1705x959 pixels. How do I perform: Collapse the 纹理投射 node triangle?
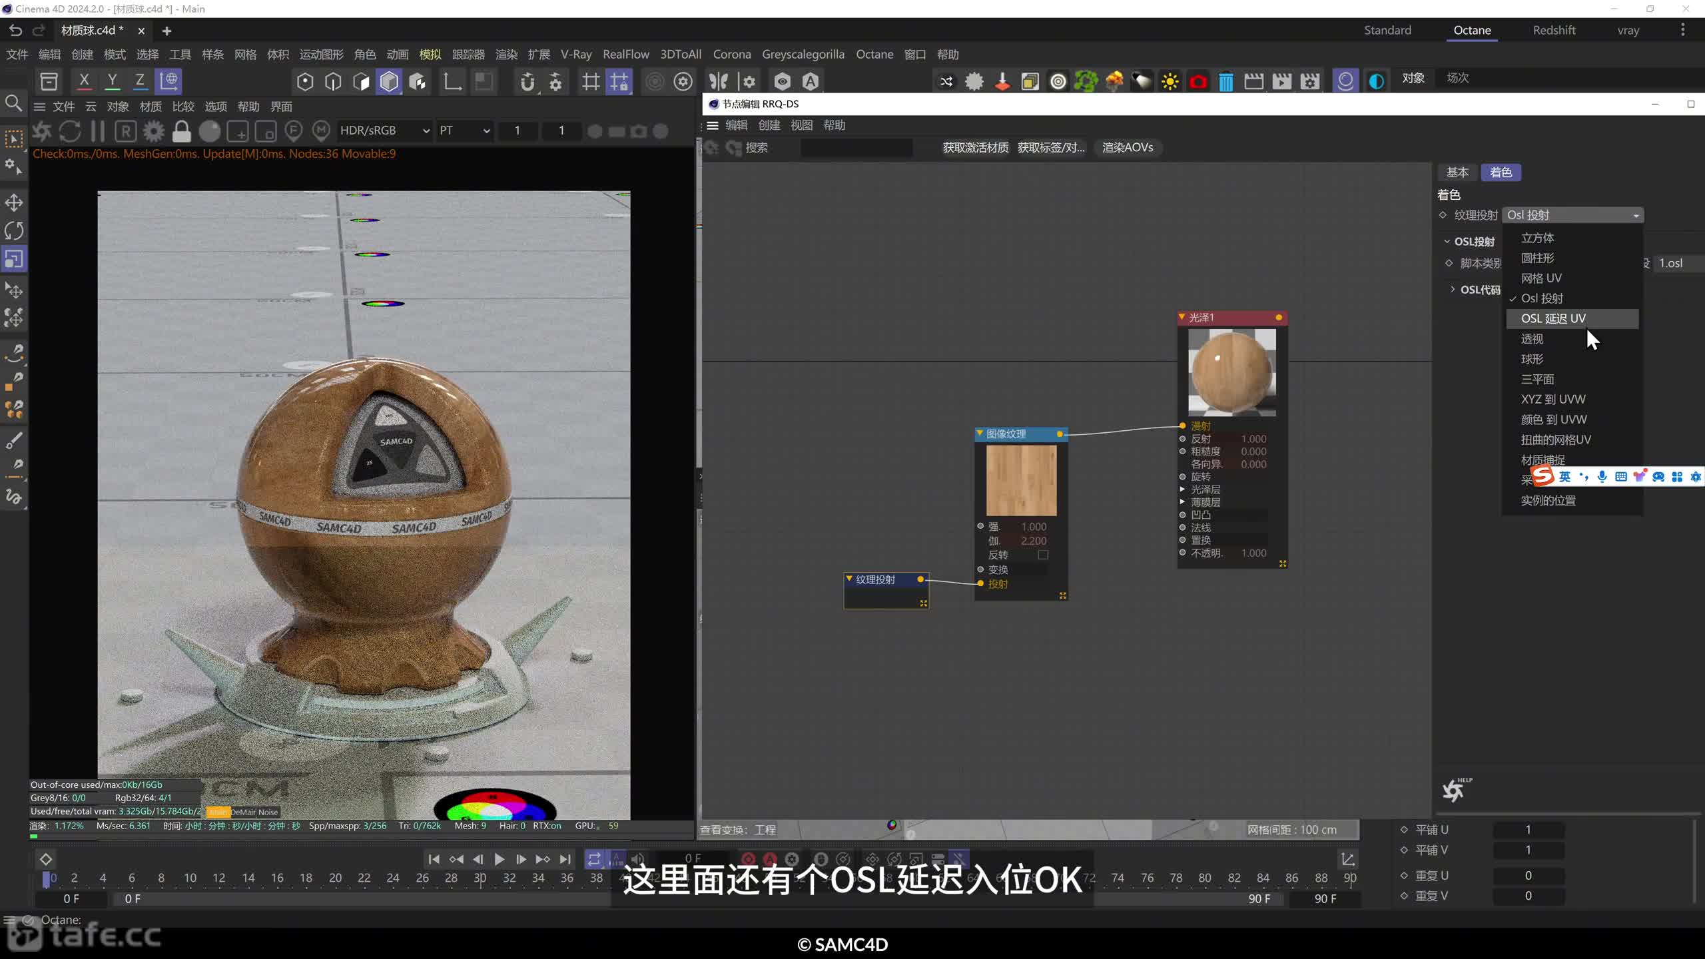pos(849,579)
